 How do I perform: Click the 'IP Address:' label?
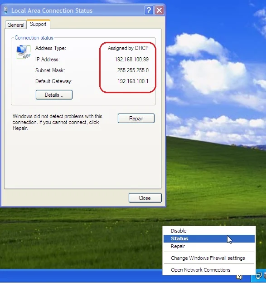pos(48,60)
